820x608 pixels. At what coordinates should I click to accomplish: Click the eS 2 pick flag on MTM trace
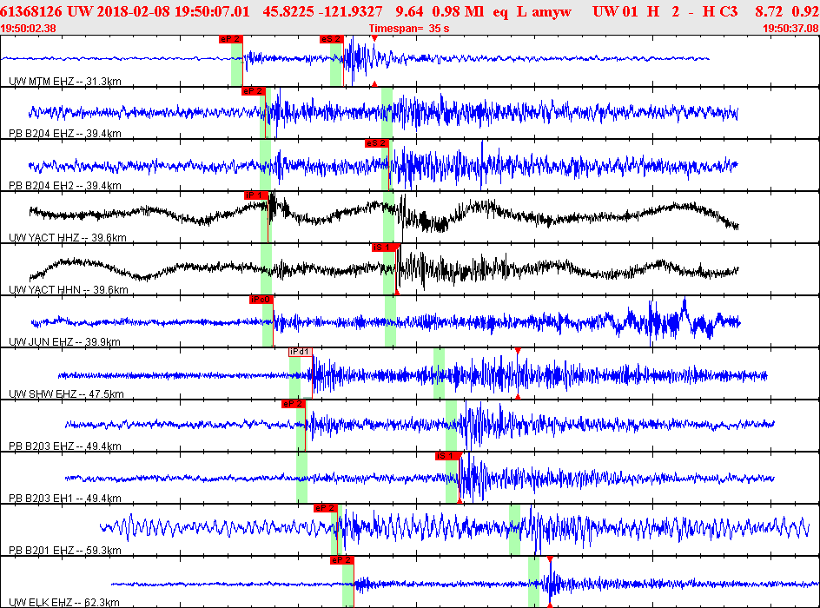click(331, 39)
